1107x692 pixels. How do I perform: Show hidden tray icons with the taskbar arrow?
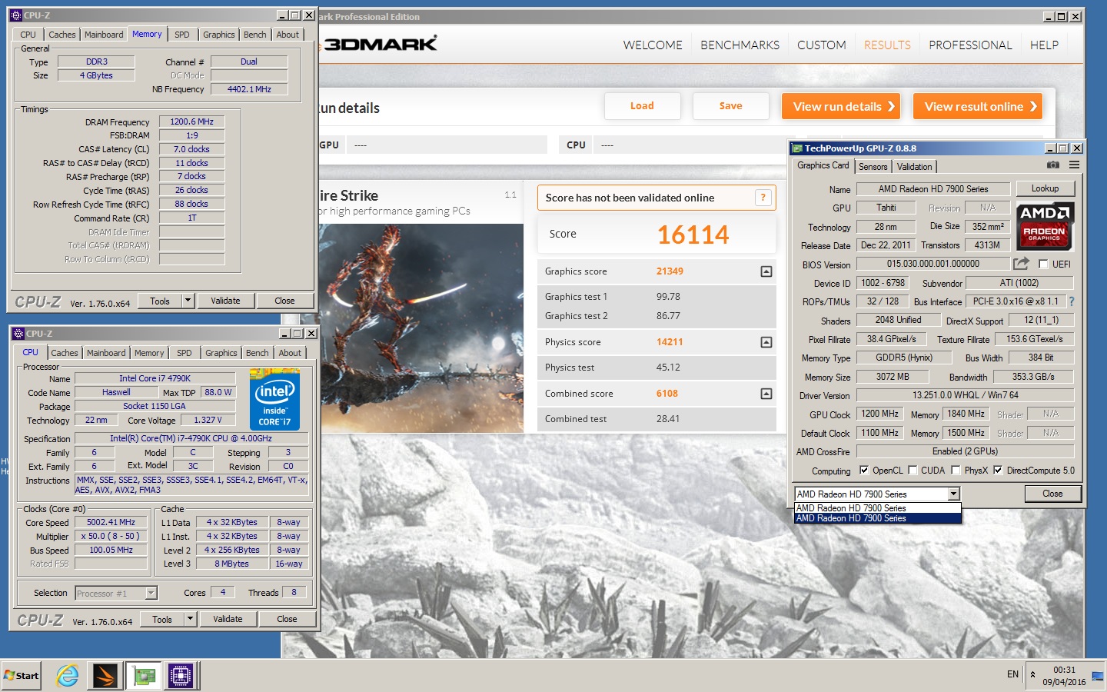tap(1032, 675)
